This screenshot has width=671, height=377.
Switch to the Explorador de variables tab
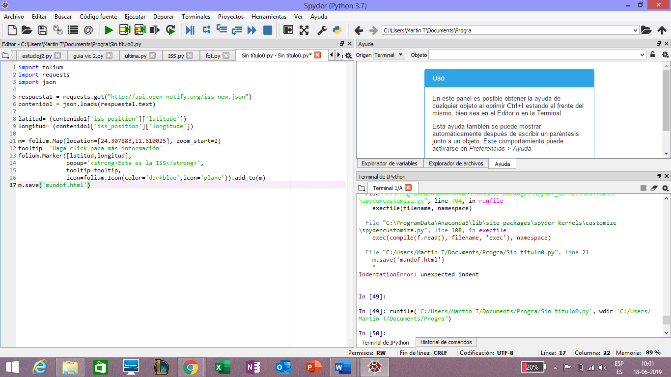[x=389, y=163]
